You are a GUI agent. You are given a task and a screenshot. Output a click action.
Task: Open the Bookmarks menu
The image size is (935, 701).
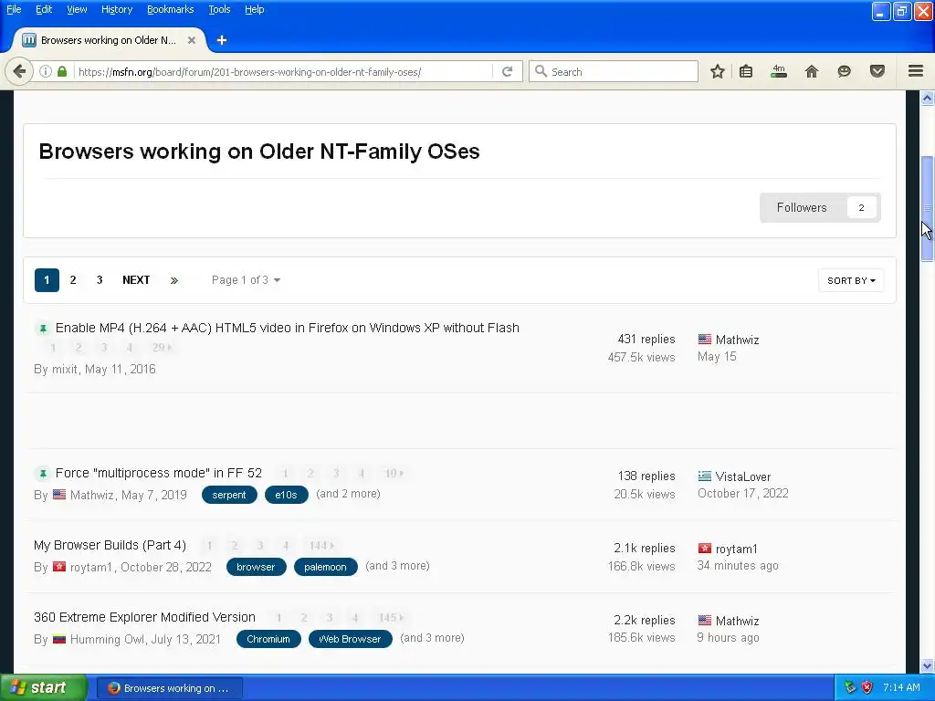click(x=170, y=9)
